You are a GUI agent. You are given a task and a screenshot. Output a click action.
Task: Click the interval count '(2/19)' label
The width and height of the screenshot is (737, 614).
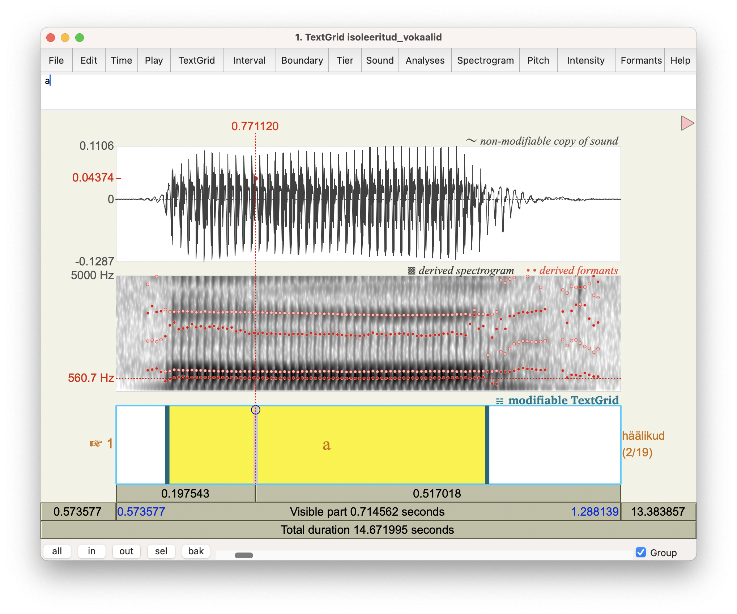(x=637, y=452)
